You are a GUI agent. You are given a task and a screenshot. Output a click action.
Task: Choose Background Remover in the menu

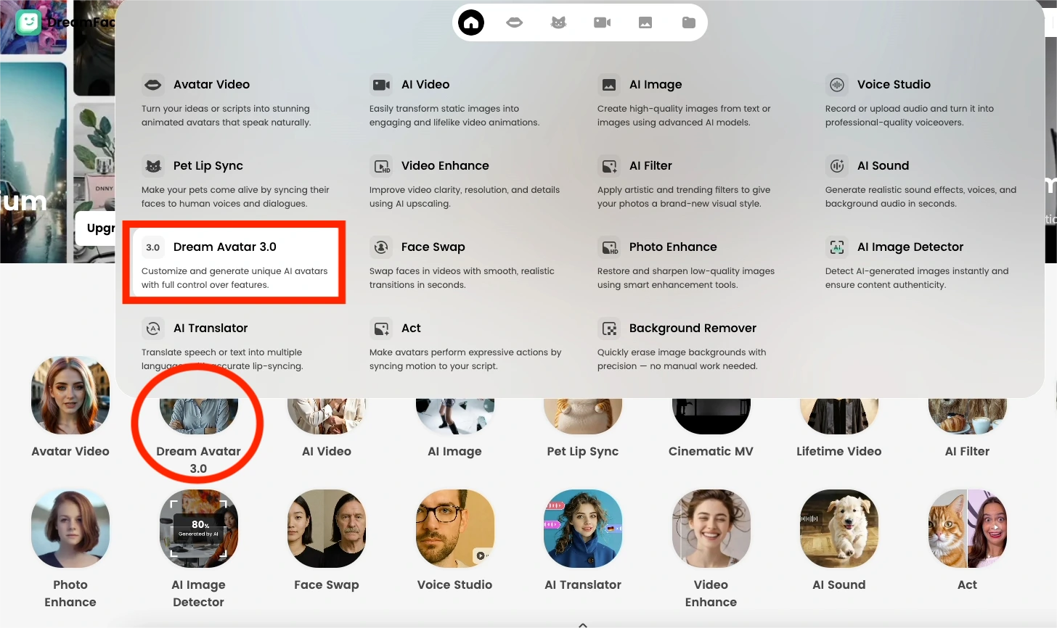[692, 329]
